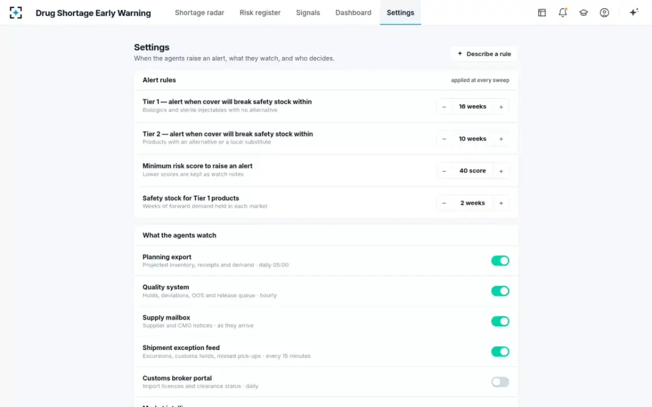Click Describe a rule button
The image size is (652, 407).
click(x=484, y=54)
